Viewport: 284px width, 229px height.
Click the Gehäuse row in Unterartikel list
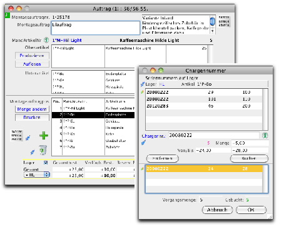(x=93, y=80)
